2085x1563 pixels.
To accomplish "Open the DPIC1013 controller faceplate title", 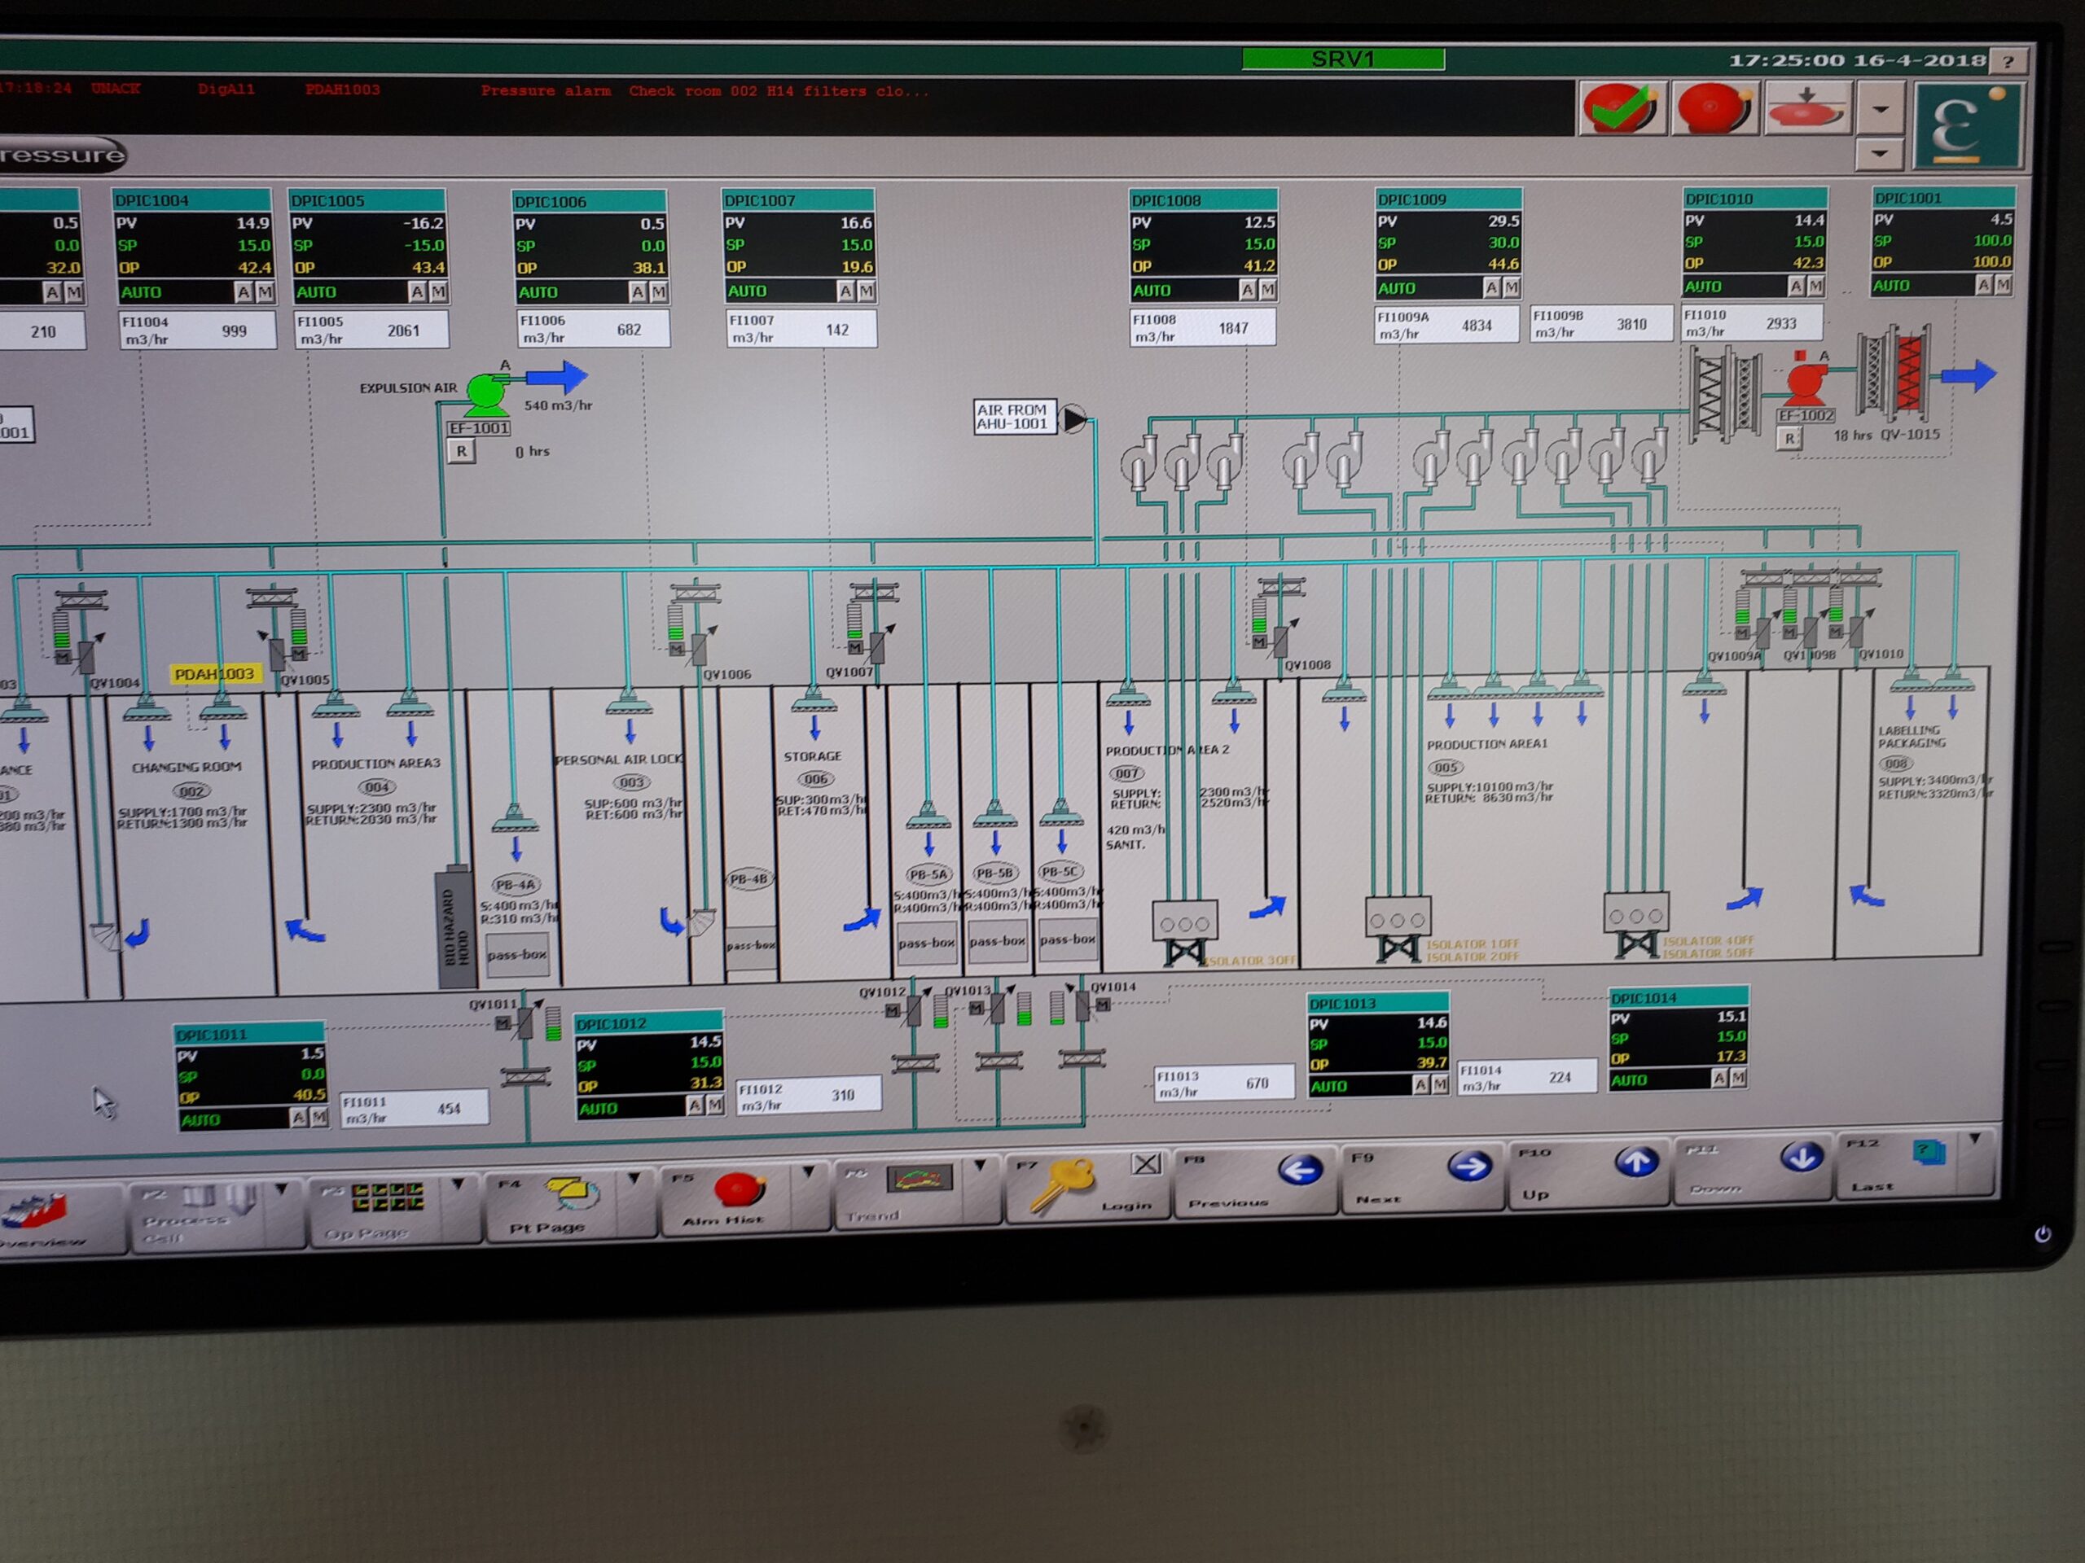I will [x=1377, y=1004].
